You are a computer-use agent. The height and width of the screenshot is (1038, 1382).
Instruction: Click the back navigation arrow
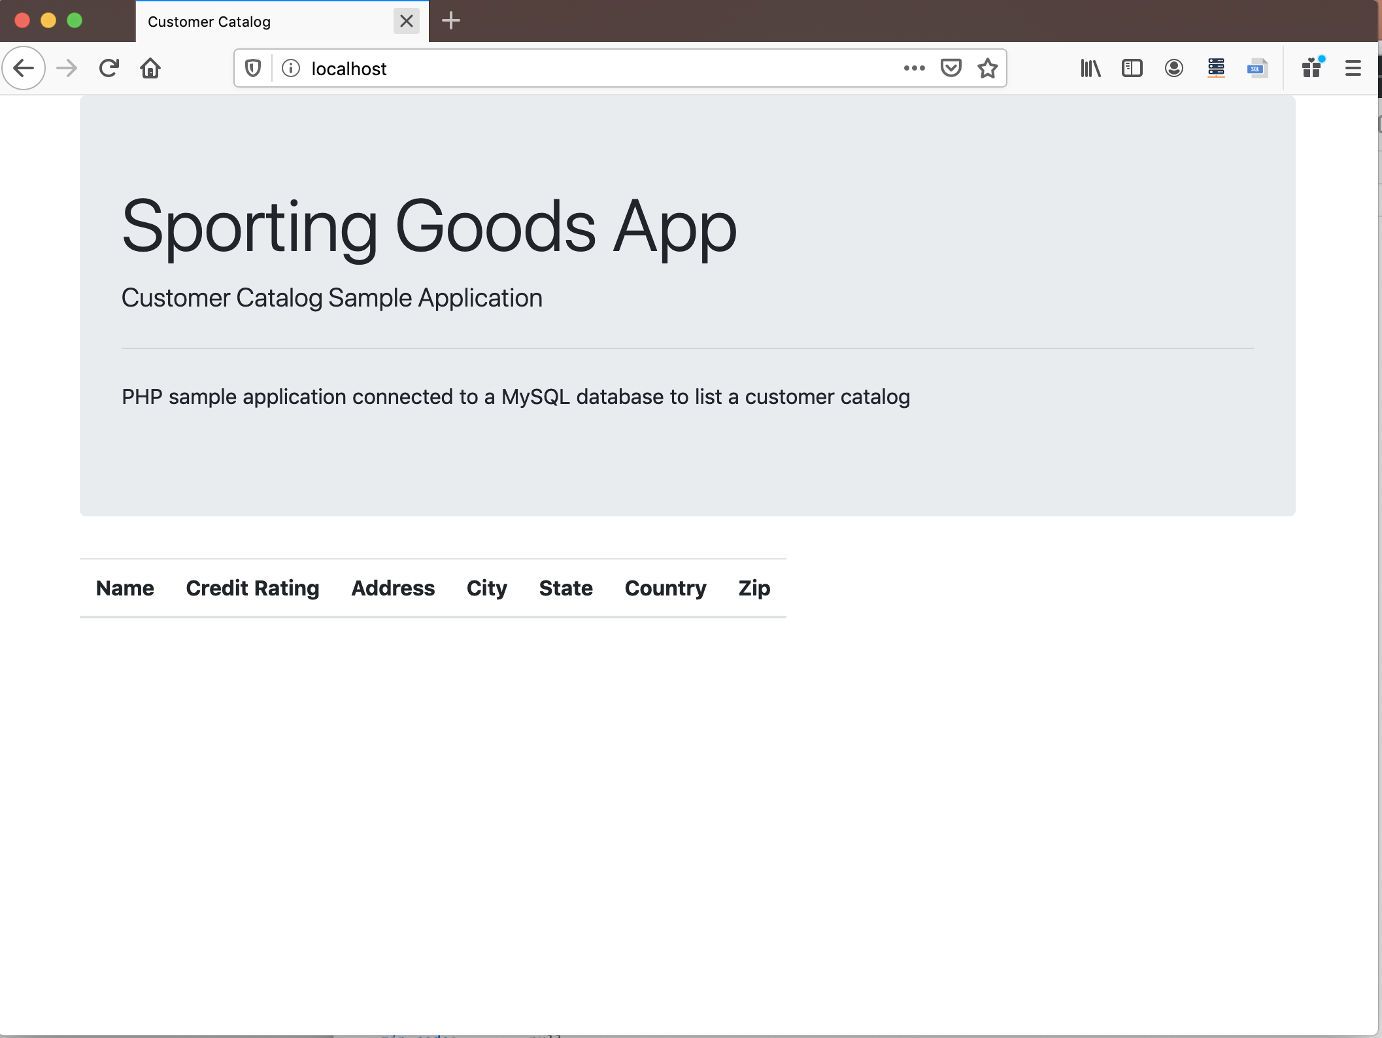point(22,69)
